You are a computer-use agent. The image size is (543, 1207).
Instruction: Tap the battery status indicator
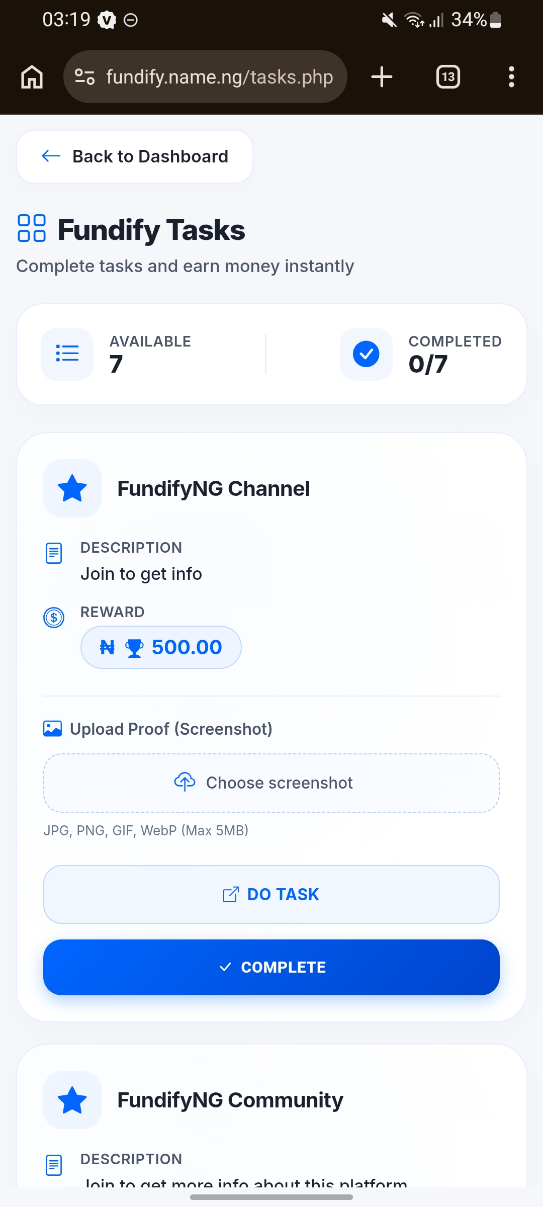(495, 20)
